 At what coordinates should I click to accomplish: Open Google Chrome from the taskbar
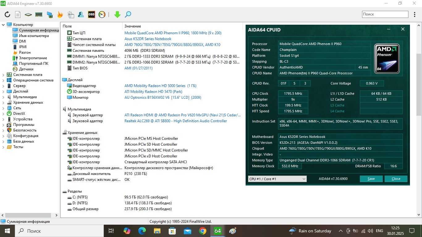[203, 231]
